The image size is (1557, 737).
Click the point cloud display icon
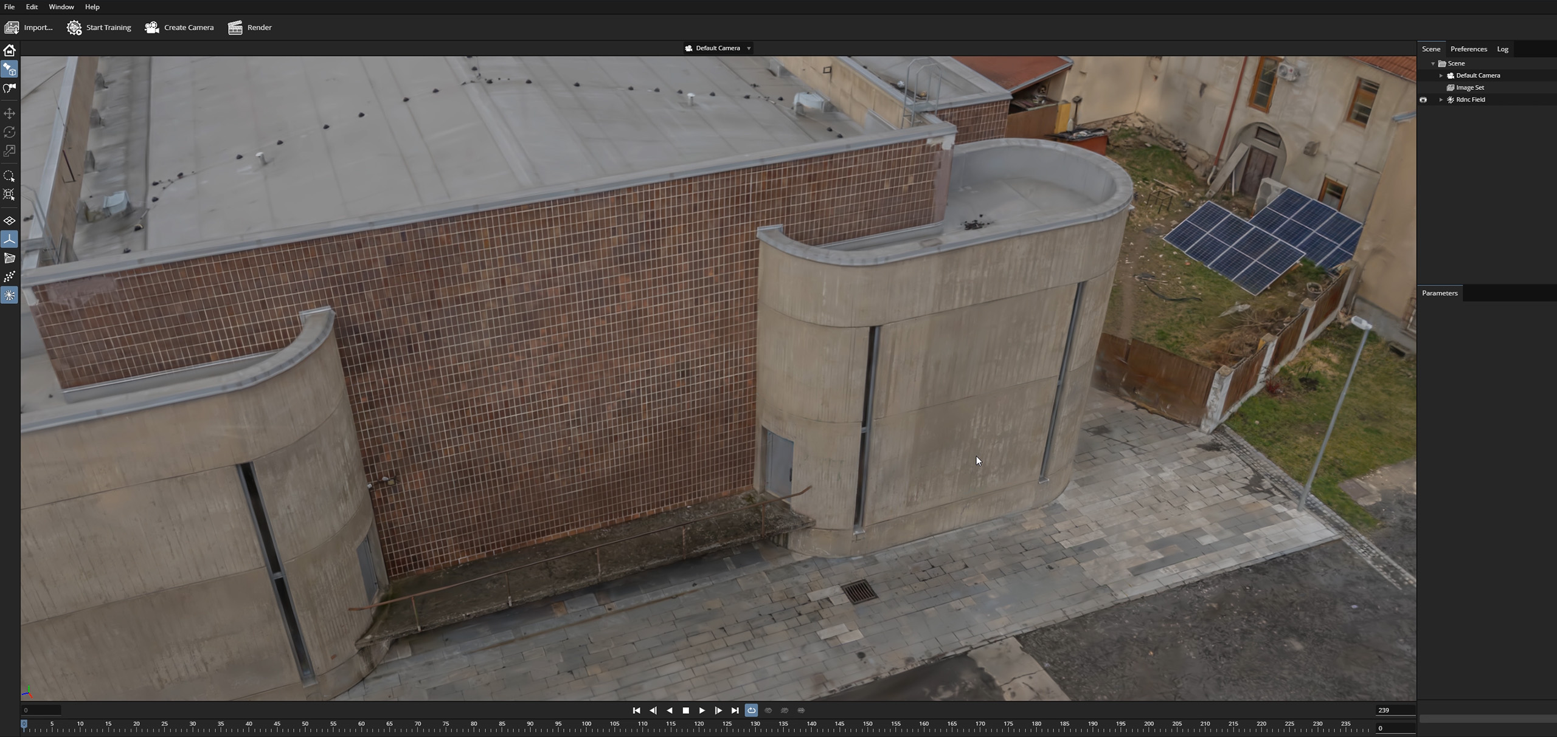(x=9, y=277)
